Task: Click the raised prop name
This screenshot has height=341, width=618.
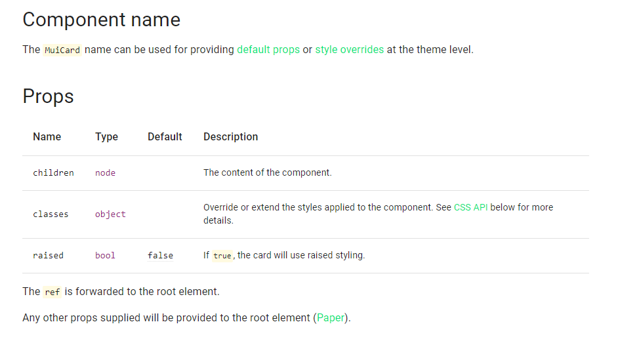Action: (48, 256)
